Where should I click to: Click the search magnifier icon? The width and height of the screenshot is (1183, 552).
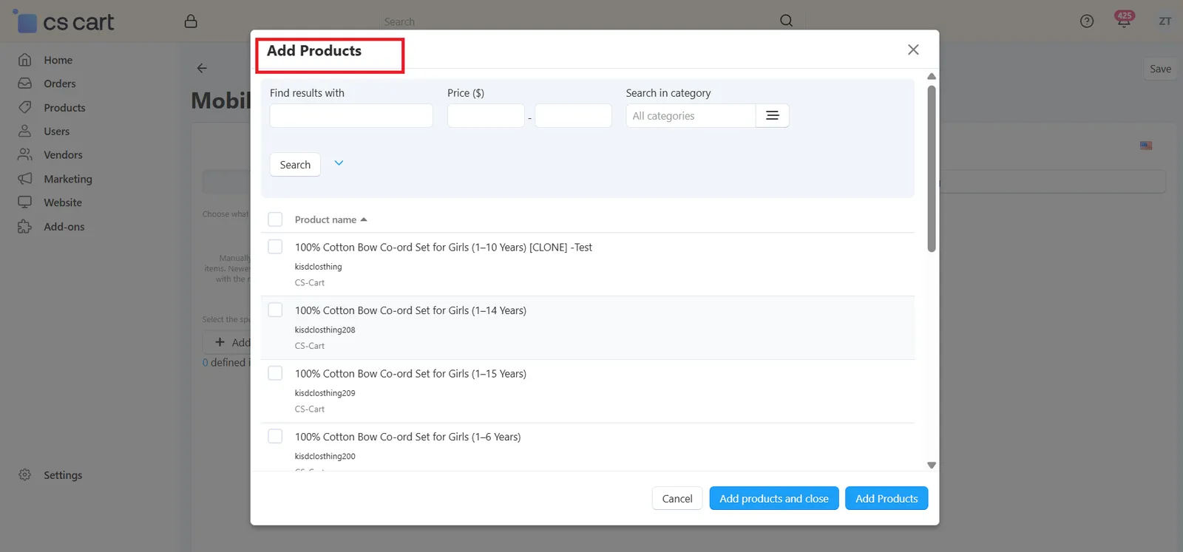click(786, 21)
